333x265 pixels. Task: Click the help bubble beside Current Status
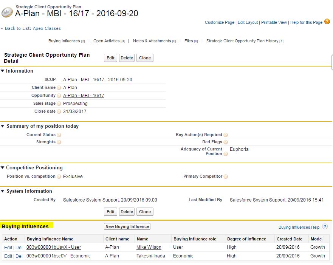(x=59, y=135)
